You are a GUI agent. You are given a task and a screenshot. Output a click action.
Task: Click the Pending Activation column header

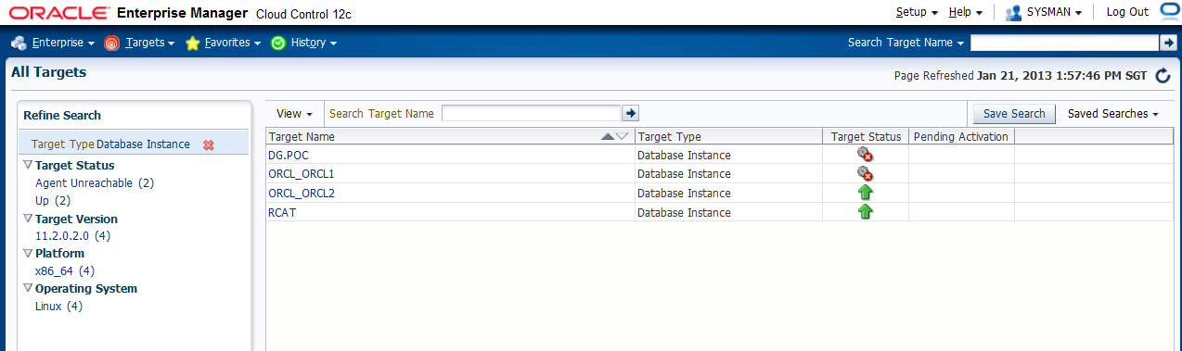(961, 136)
